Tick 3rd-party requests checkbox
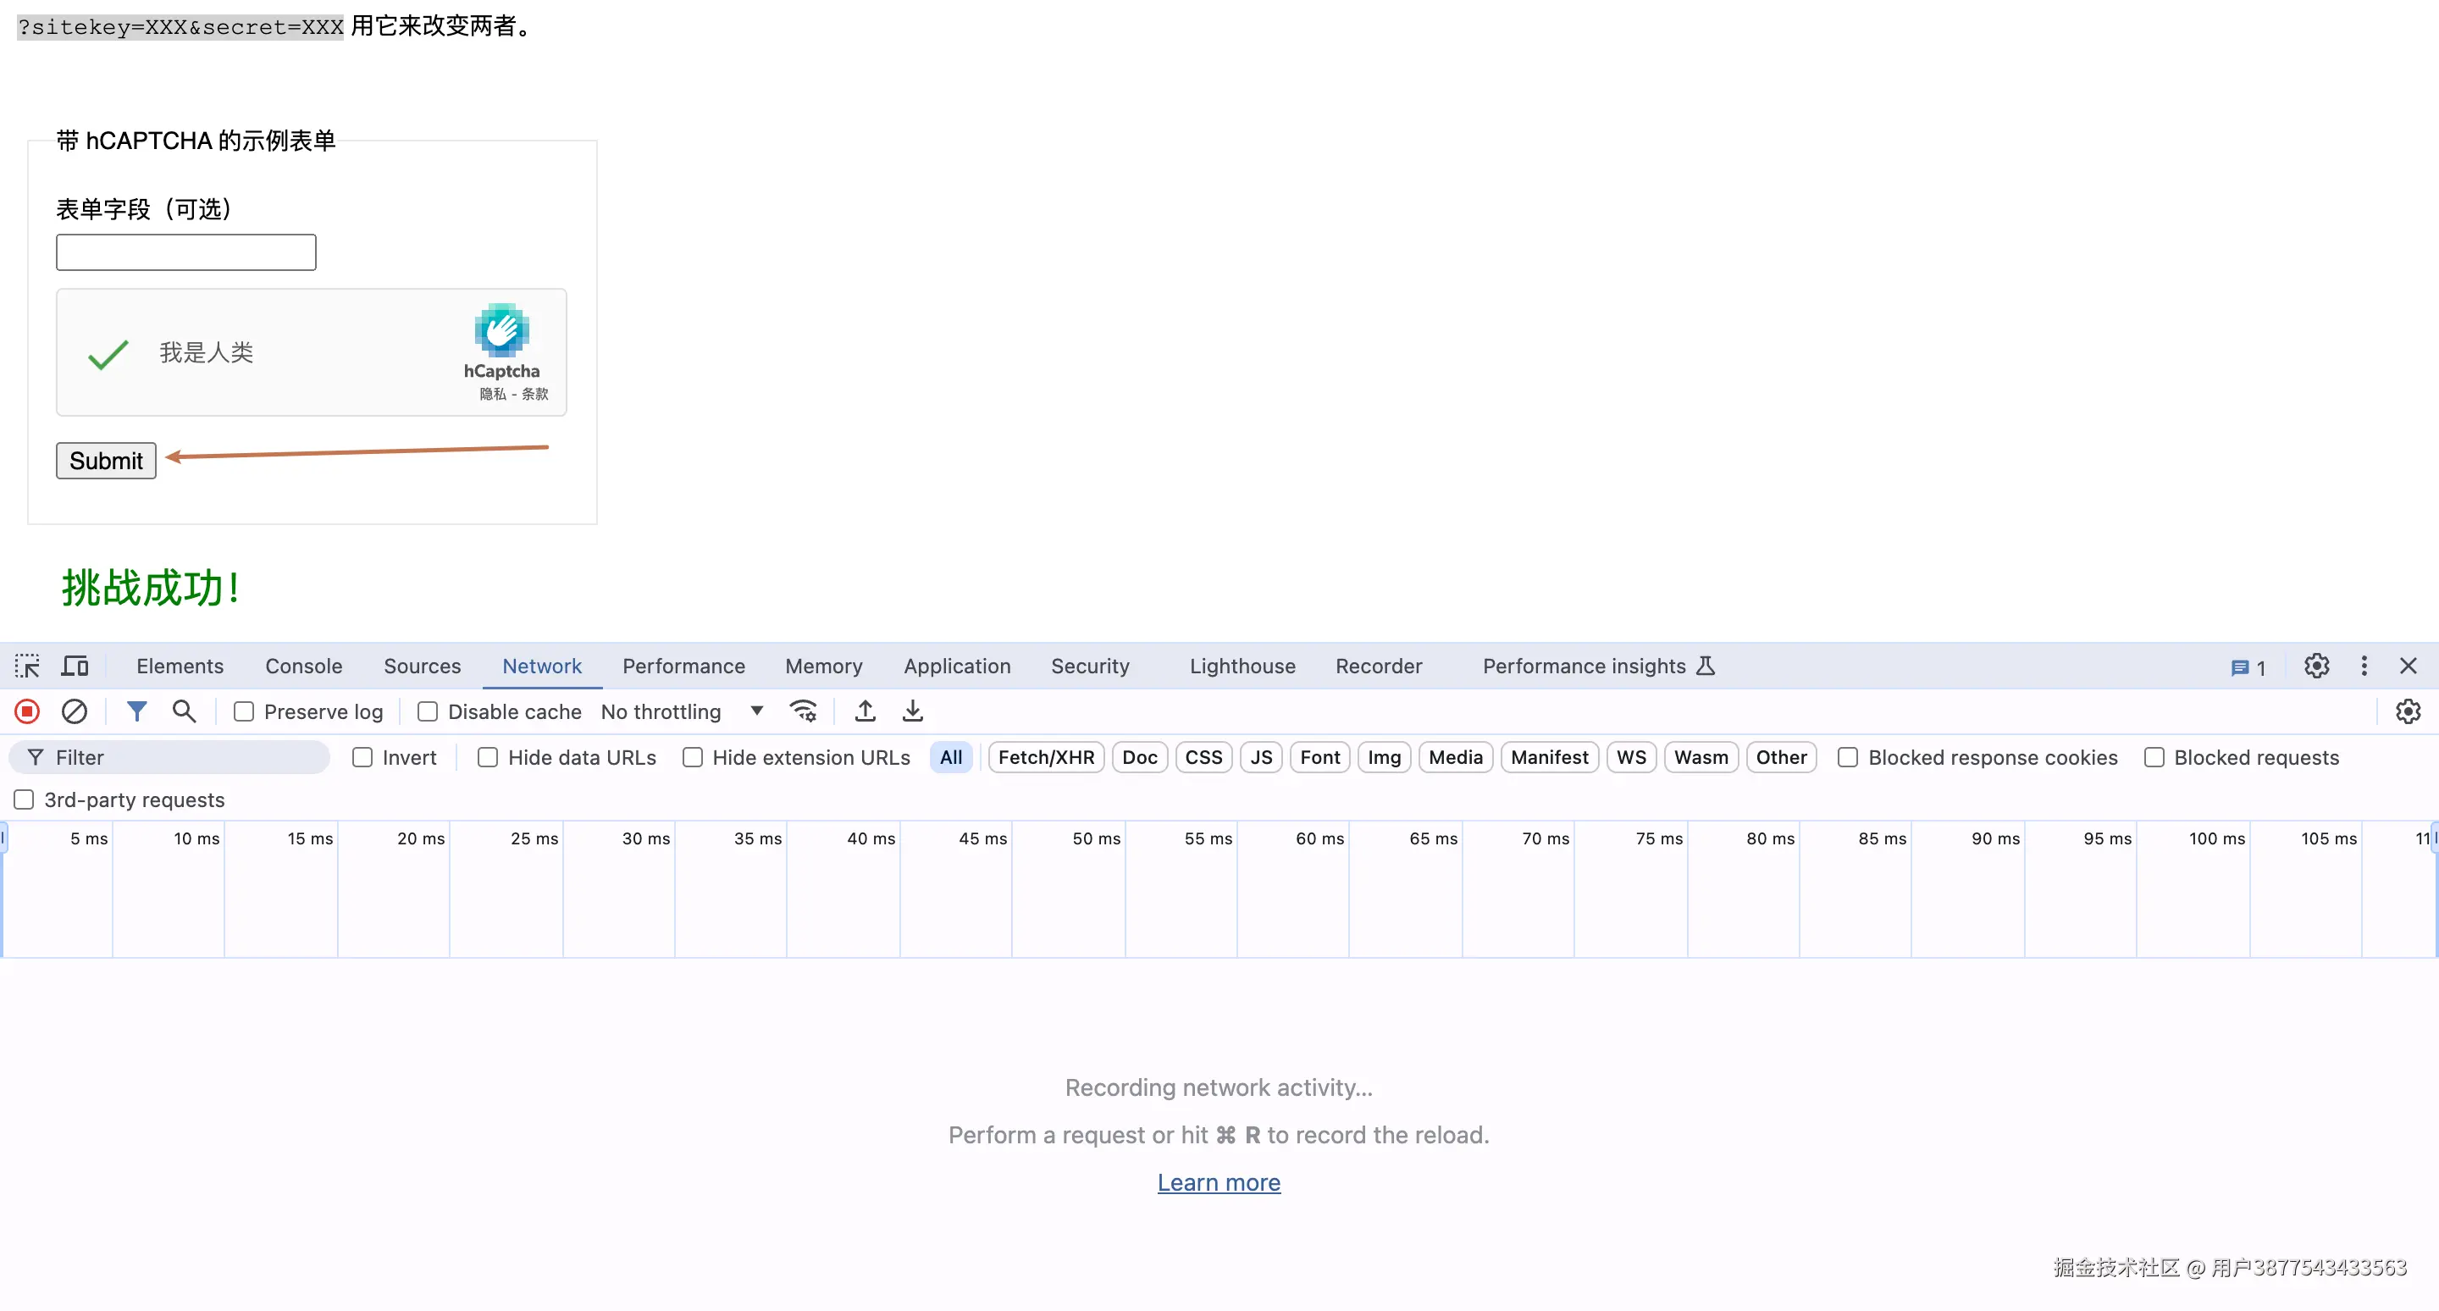 coord(24,799)
